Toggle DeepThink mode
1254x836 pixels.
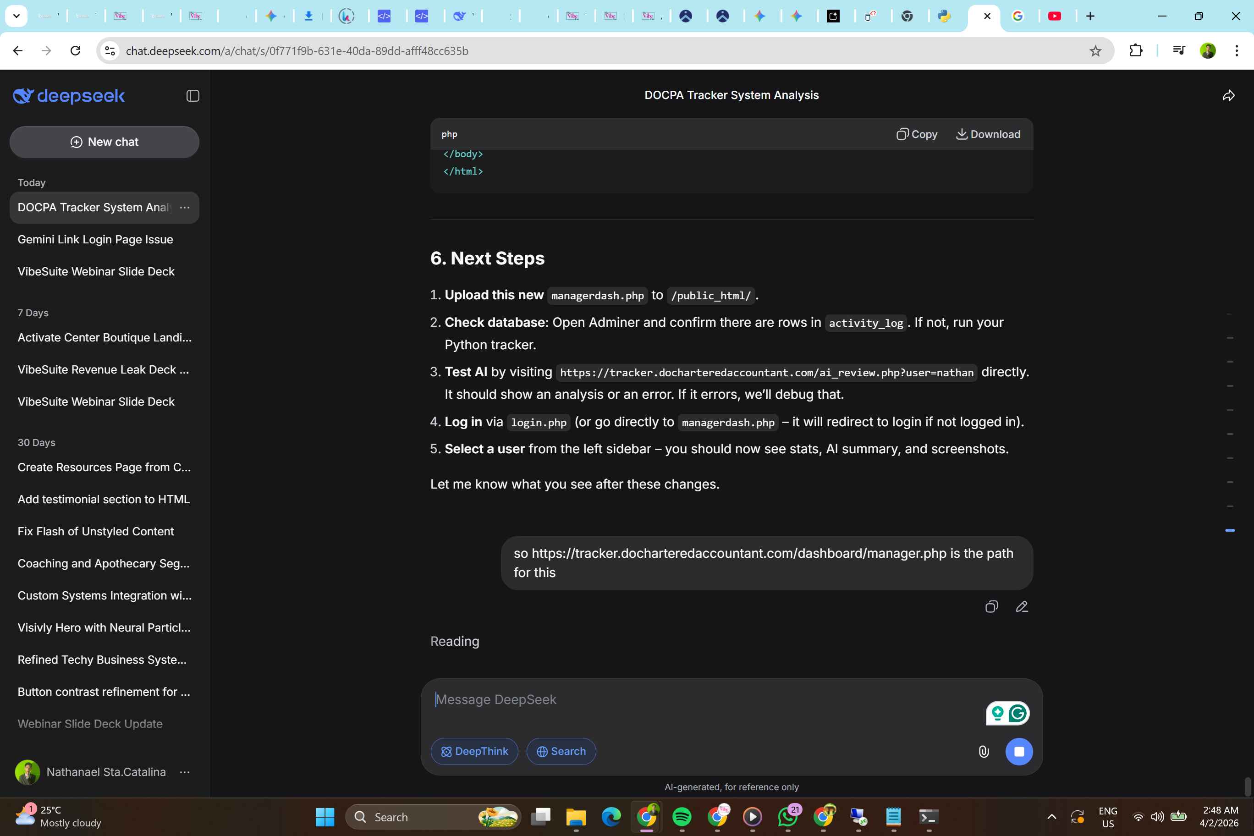click(x=474, y=752)
